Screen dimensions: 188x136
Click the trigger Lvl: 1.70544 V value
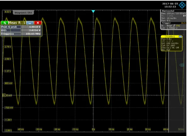pyautogui.click(x=169, y=28)
